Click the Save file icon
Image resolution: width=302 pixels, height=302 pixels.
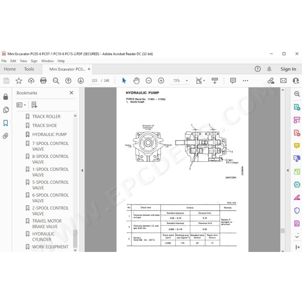6,81
